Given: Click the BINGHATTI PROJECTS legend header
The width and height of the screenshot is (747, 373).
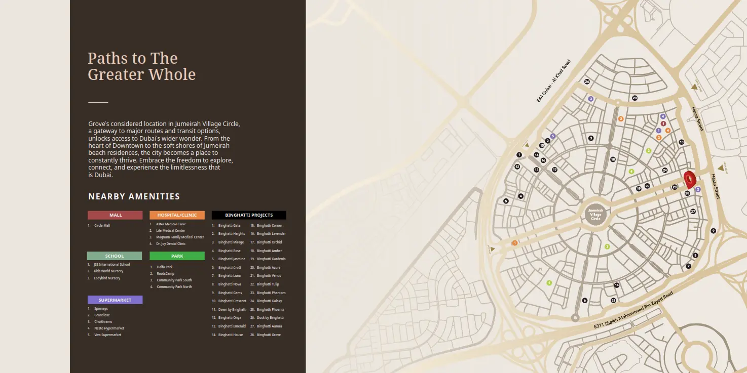Looking at the screenshot, I should pos(249,215).
